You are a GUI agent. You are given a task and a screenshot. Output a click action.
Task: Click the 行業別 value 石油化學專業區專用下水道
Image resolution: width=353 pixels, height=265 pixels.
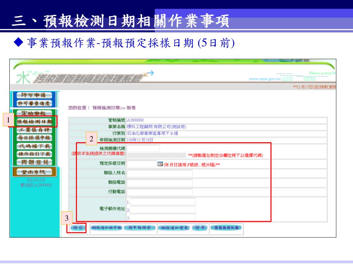(x=152, y=134)
